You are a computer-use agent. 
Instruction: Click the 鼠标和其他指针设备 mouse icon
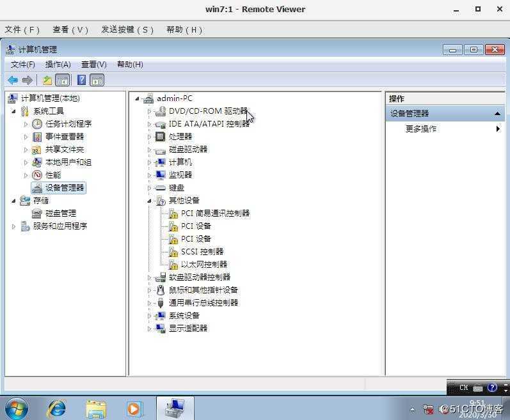[x=161, y=290]
